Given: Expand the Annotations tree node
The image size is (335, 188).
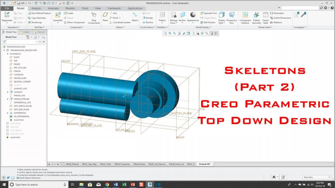Looking at the screenshot, I should tap(8, 54).
